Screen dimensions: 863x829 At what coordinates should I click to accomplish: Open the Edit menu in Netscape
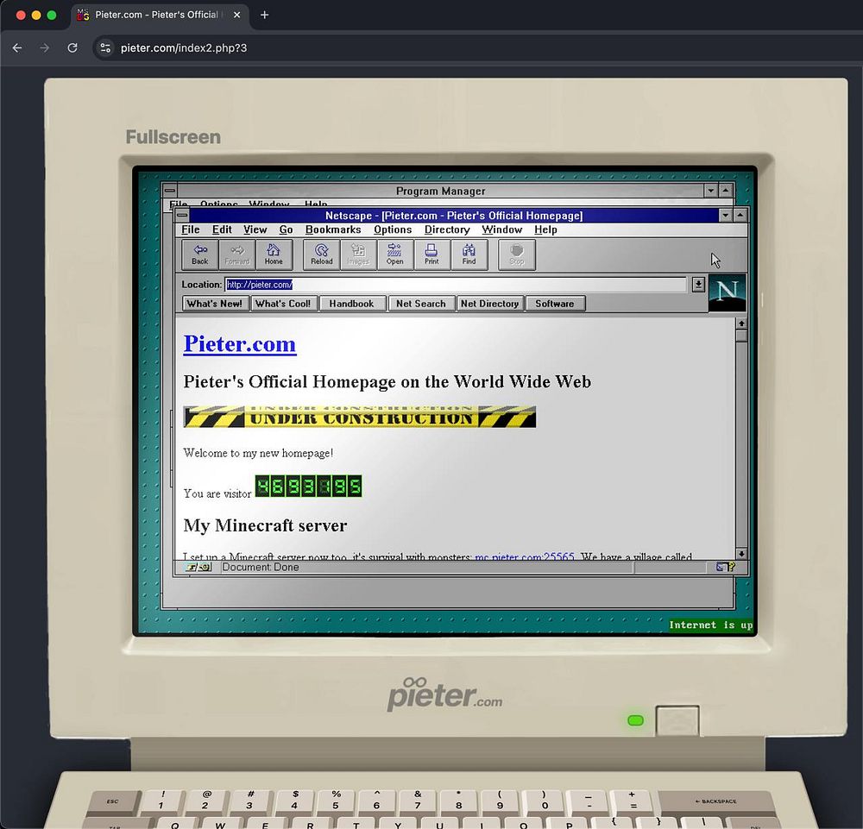[222, 229]
